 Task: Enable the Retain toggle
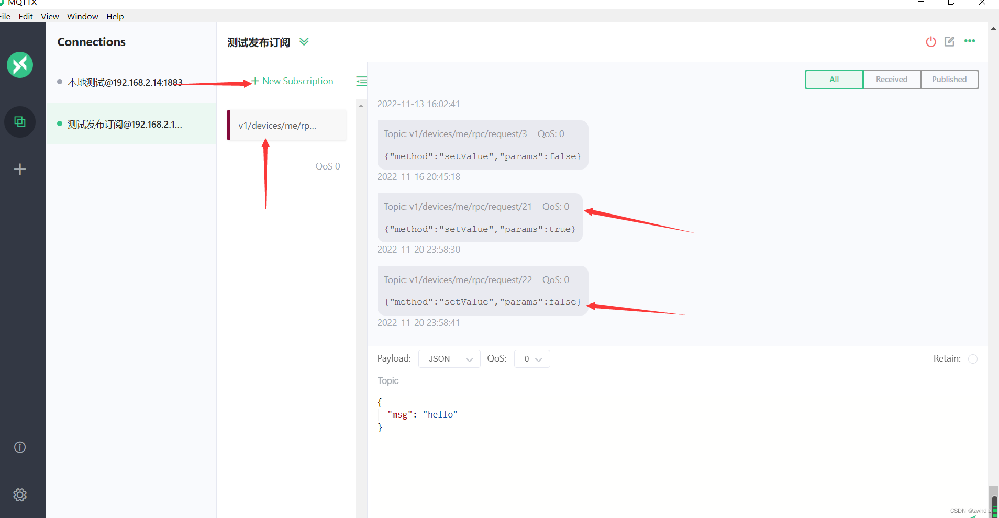point(972,358)
